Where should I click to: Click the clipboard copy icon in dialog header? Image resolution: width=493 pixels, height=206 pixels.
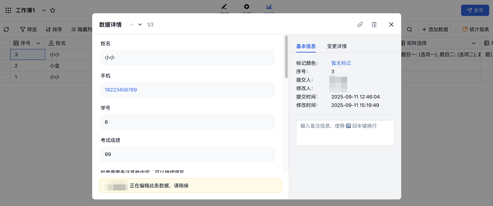[374, 24]
